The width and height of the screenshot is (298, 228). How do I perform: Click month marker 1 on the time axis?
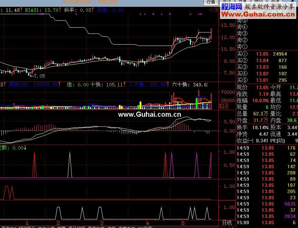pyautogui.click(x=27, y=223)
